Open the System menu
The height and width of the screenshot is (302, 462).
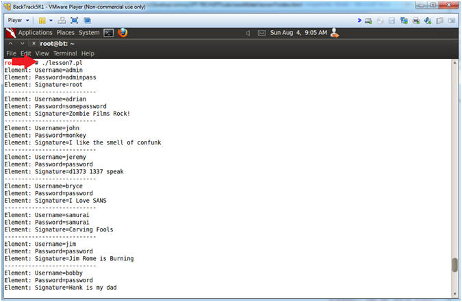click(89, 33)
